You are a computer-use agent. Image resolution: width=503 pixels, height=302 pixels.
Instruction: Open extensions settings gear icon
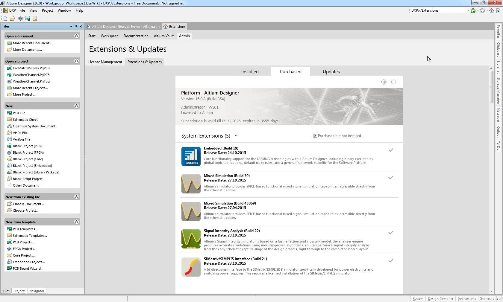(x=384, y=82)
